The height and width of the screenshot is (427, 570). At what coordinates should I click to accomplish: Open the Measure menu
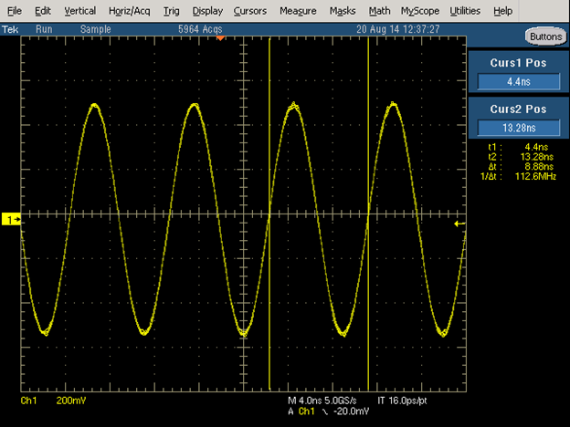click(298, 11)
